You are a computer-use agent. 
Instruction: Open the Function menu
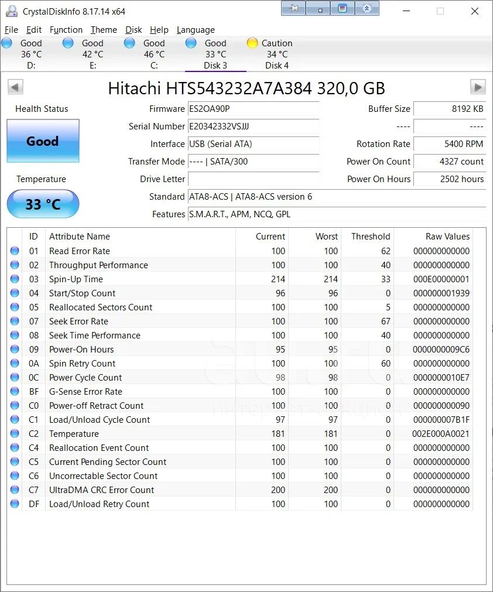tap(66, 30)
